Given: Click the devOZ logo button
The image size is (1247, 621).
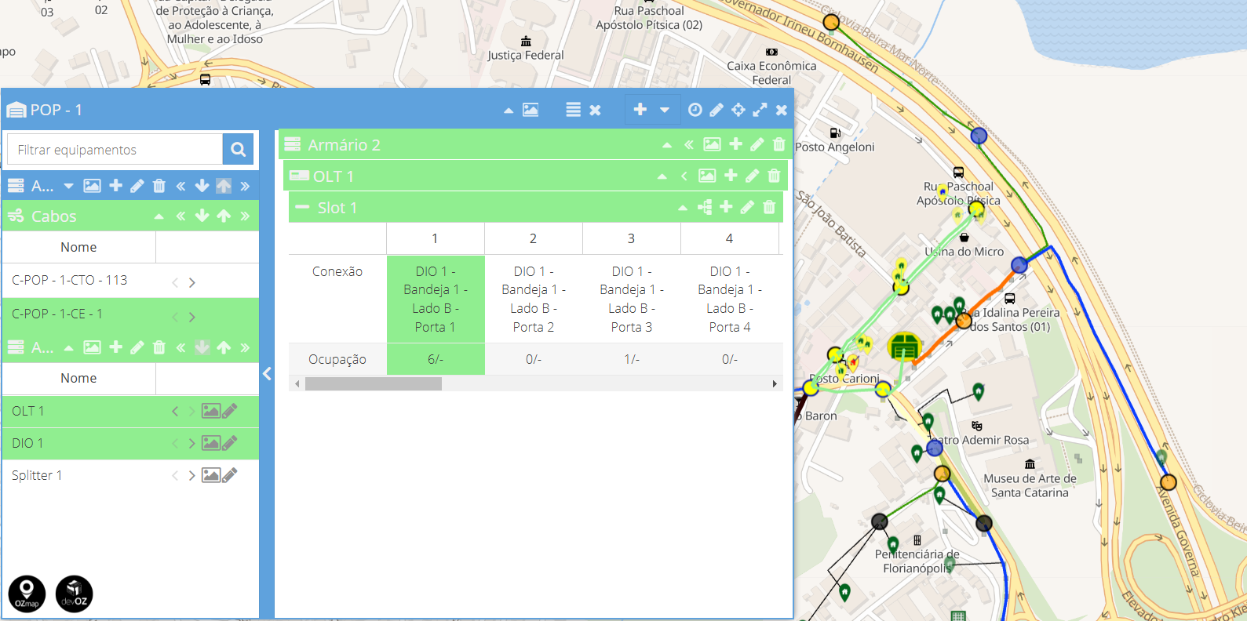Looking at the screenshot, I should tap(75, 594).
